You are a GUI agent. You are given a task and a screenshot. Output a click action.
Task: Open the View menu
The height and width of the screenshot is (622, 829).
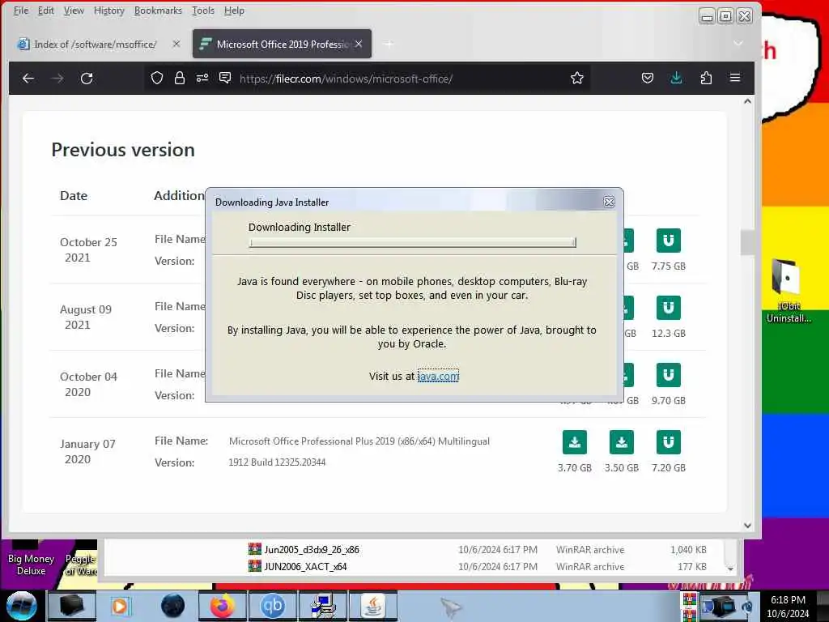pos(74,11)
